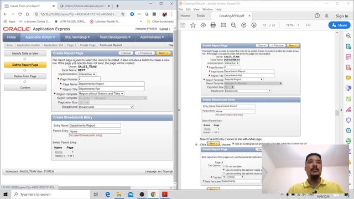Select Home parent entry link
The height and width of the screenshot is (199, 354).
pos(59,152)
